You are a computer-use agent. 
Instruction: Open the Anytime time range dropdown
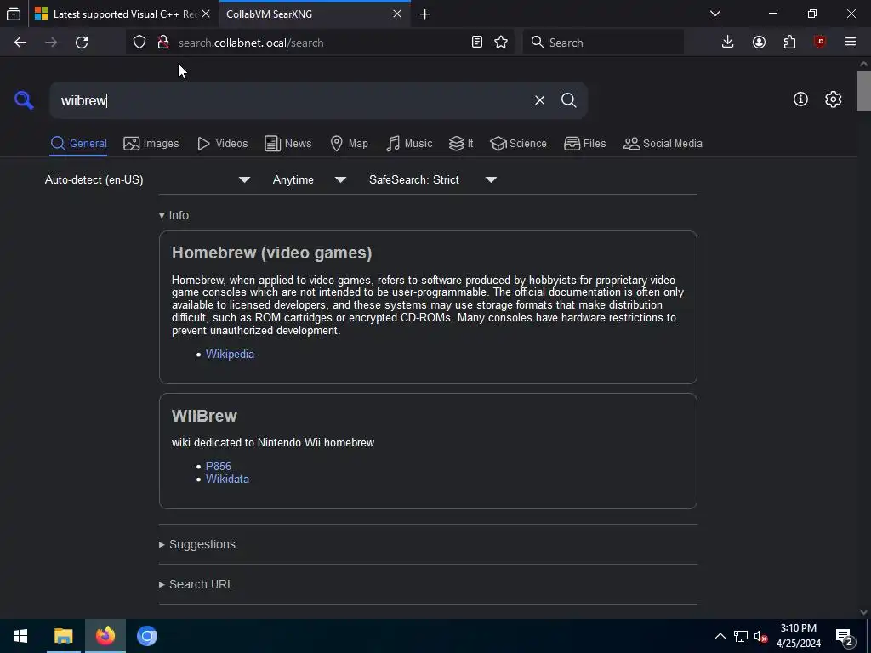pyautogui.click(x=310, y=180)
